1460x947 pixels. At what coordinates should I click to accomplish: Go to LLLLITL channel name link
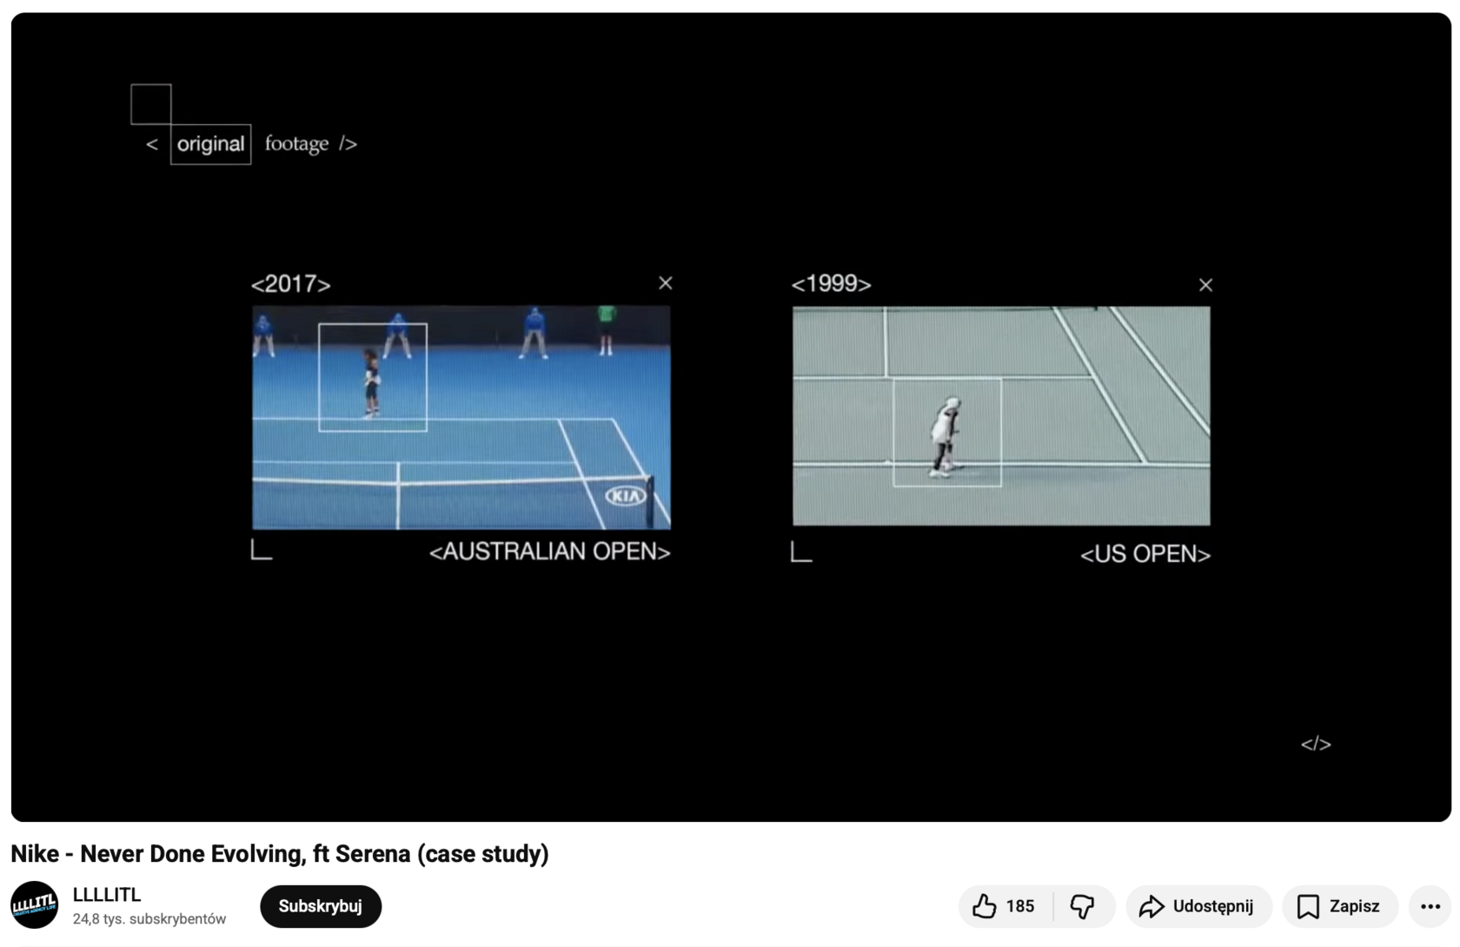107,895
